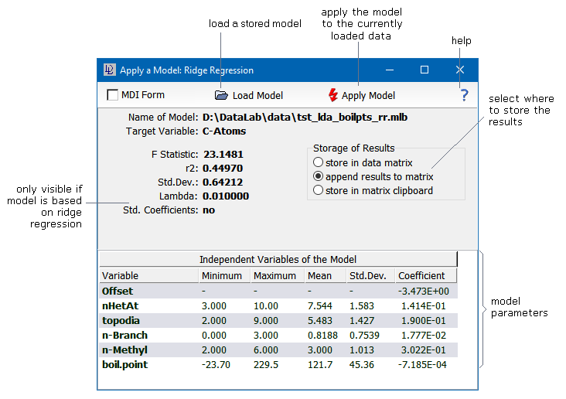Choose 'store in matrix clipboard' option

(x=318, y=190)
